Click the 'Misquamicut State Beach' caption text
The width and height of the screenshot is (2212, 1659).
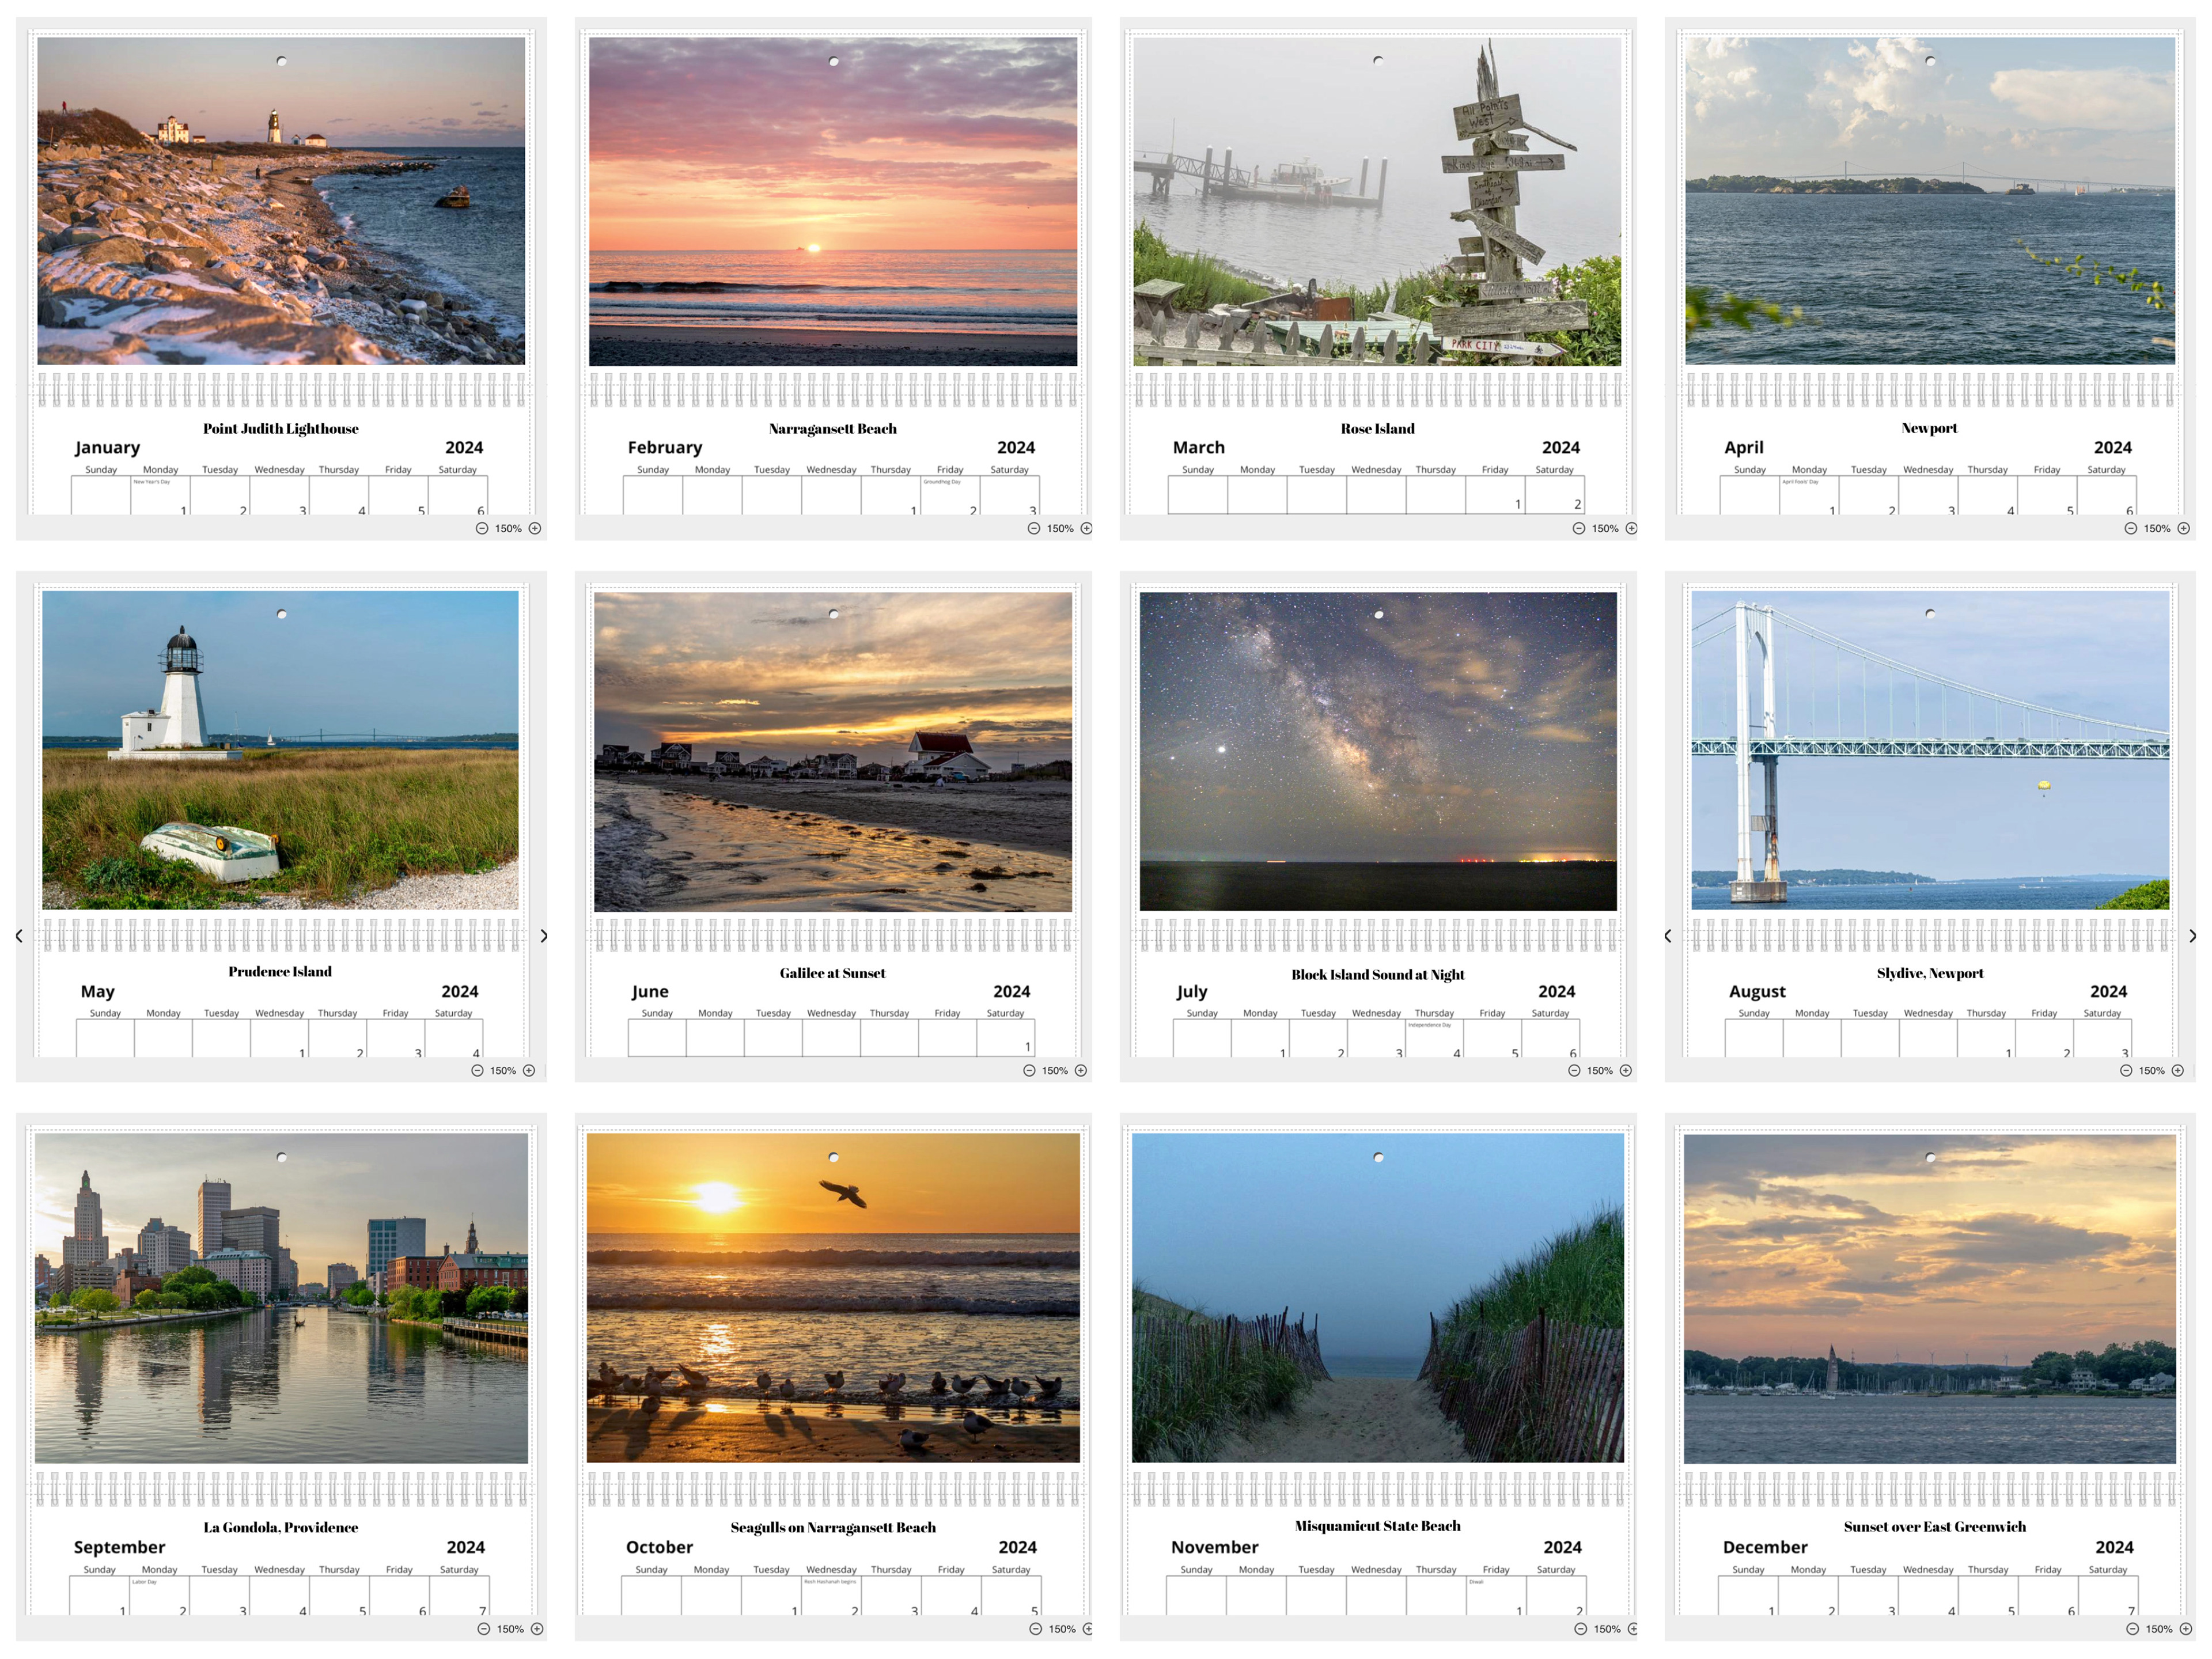(x=1377, y=1525)
